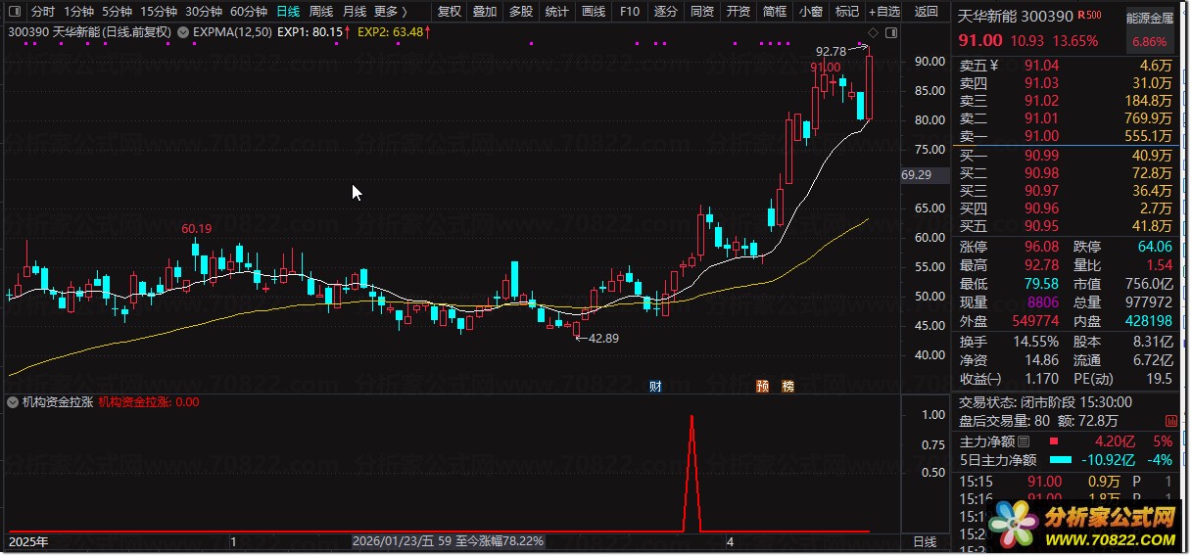Image resolution: width=1192 pixels, height=556 pixels.
Task: Select the 分时 intraday tab
Action: point(42,12)
